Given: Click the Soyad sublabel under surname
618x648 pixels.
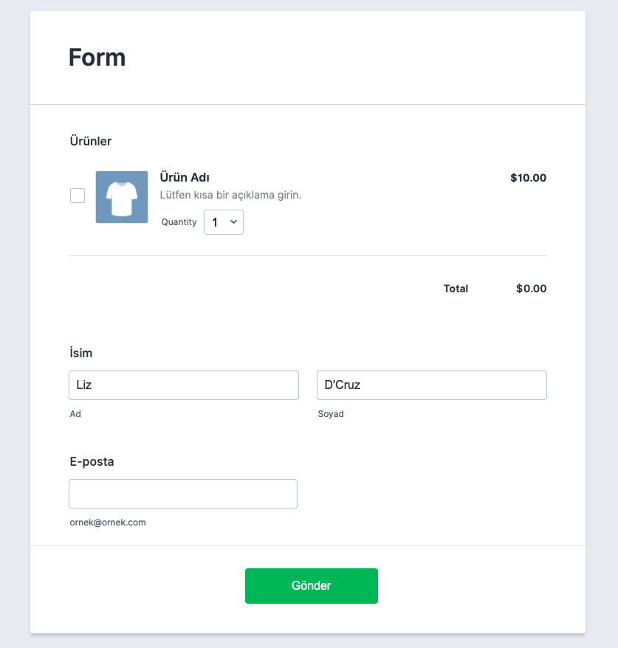Looking at the screenshot, I should 331,414.
